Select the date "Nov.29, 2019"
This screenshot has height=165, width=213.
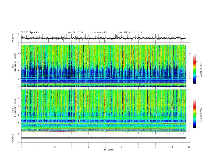pos(75,32)
